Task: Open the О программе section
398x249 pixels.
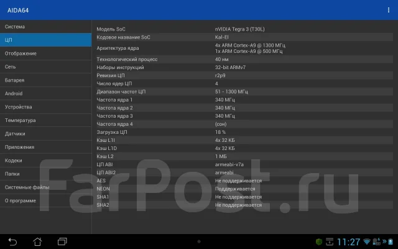Action: tap(45, 200)
